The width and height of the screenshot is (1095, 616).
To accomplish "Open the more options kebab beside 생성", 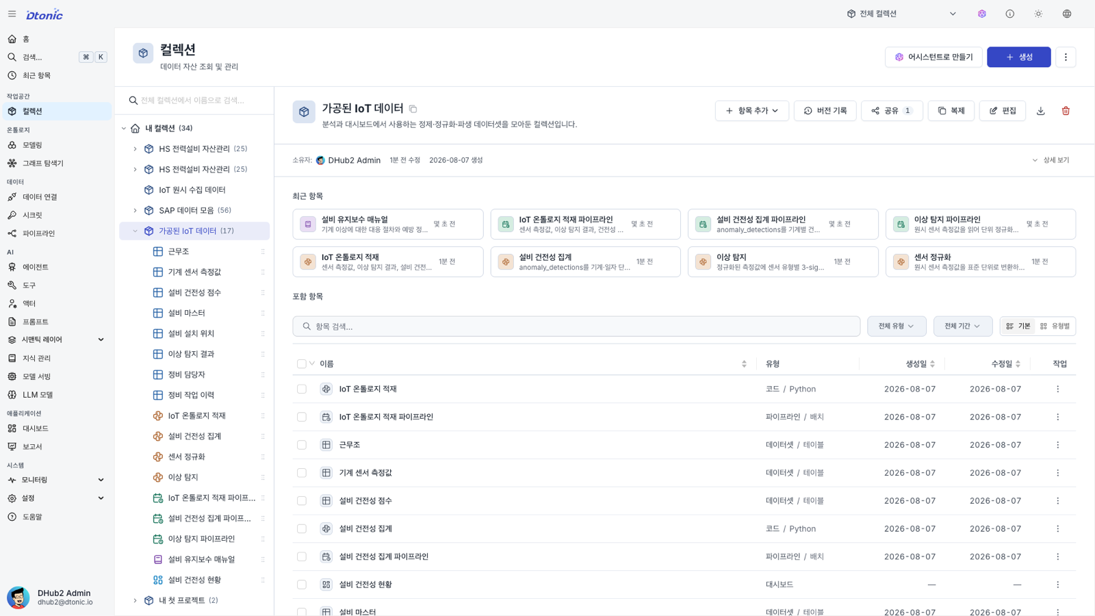I will pos(1066,57).
